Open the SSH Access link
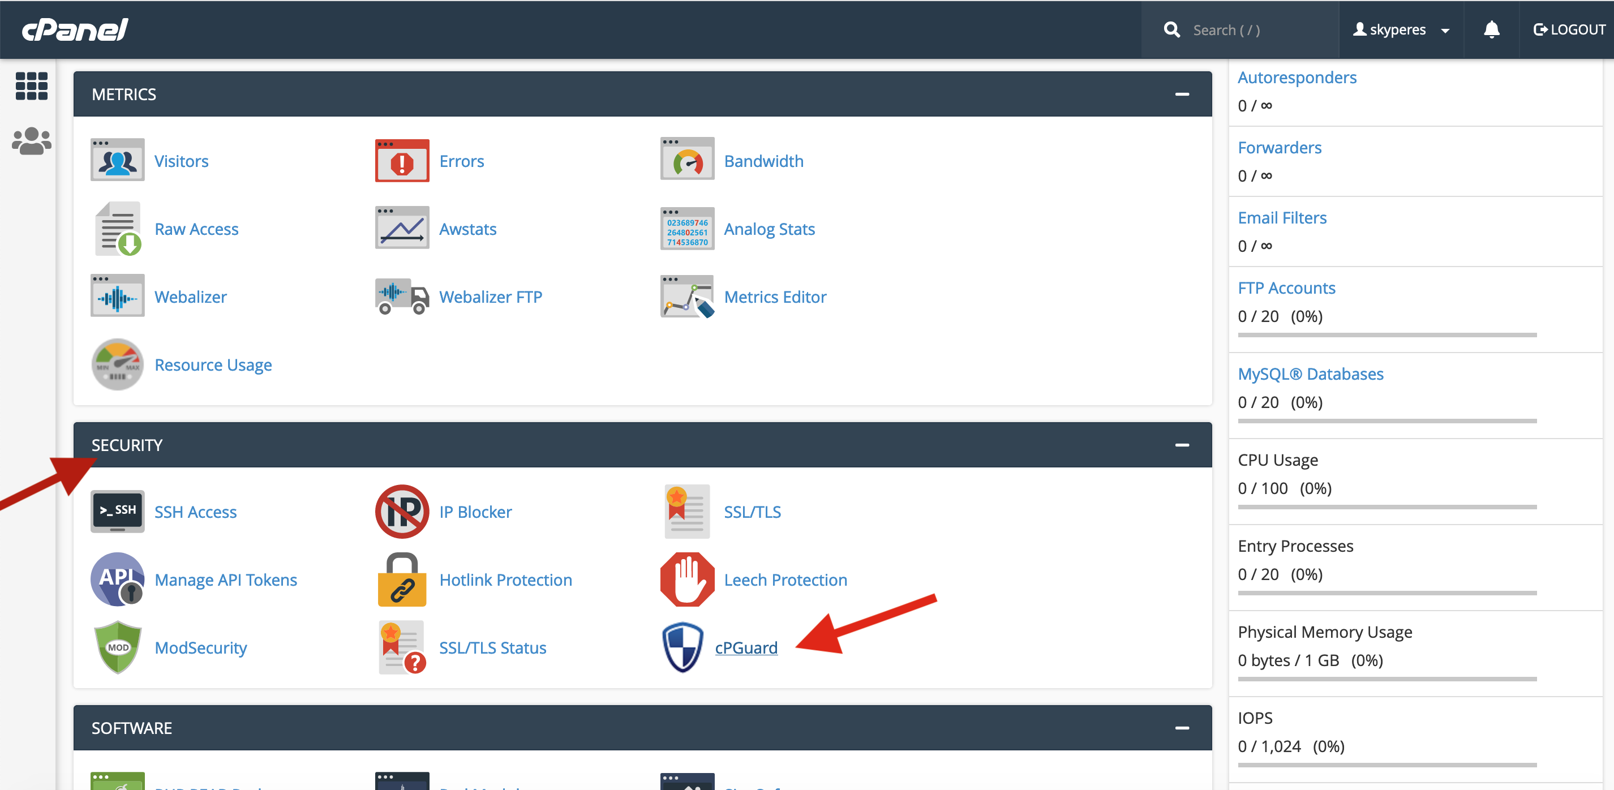1614x790 pixels. click(195, 512)
